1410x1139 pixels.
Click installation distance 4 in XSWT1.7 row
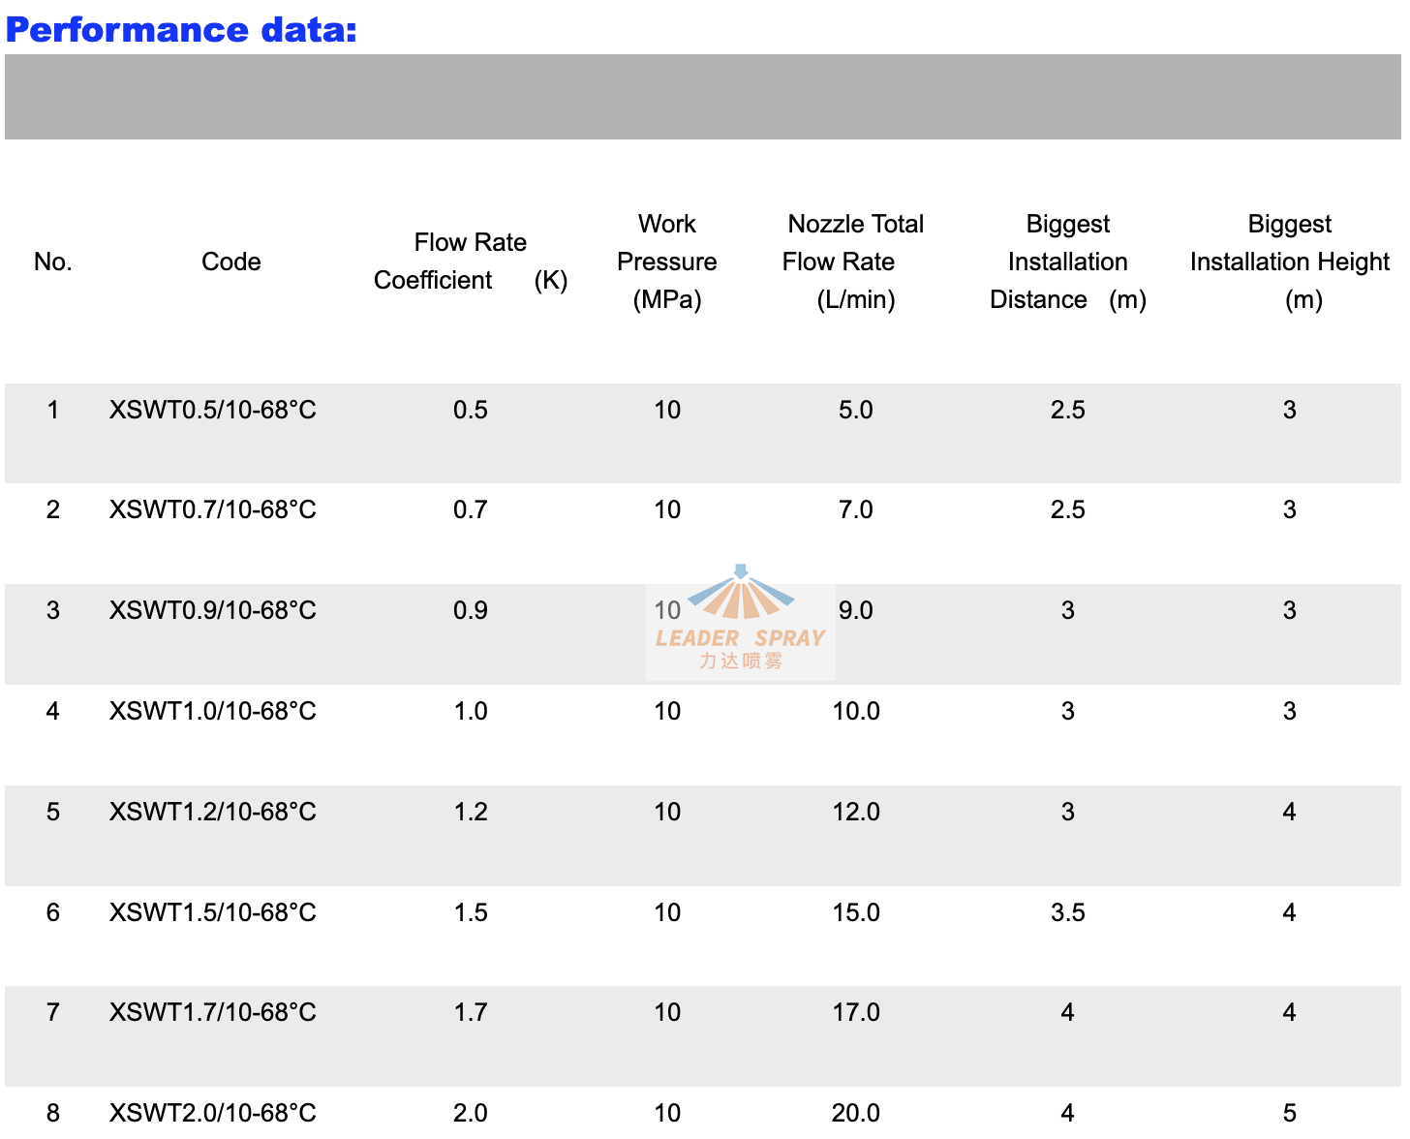coord(1068,1012)
